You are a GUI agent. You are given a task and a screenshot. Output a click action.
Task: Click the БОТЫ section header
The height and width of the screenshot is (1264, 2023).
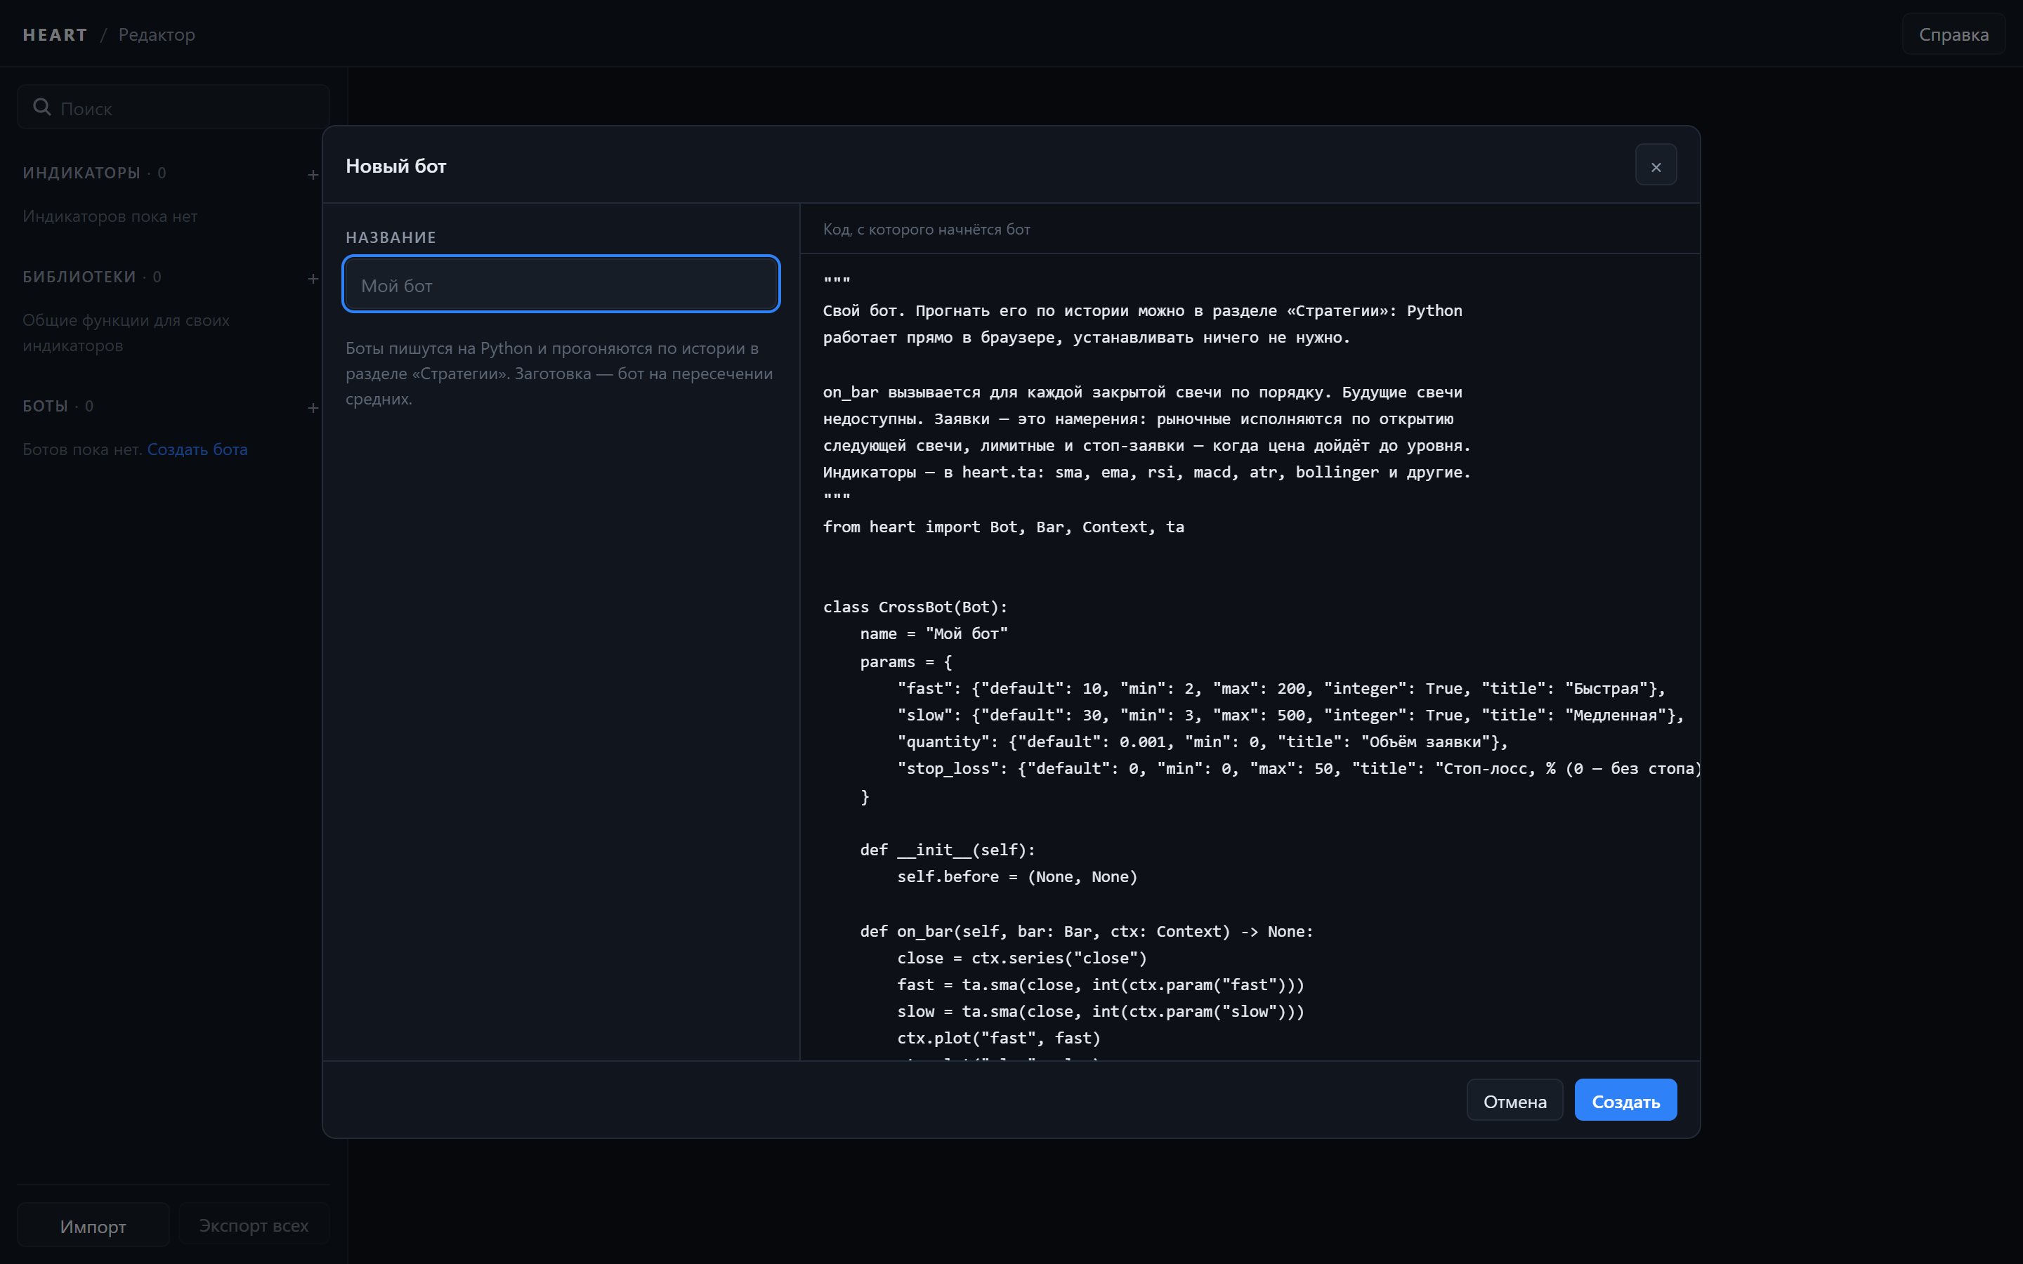(x=45, y=407)
